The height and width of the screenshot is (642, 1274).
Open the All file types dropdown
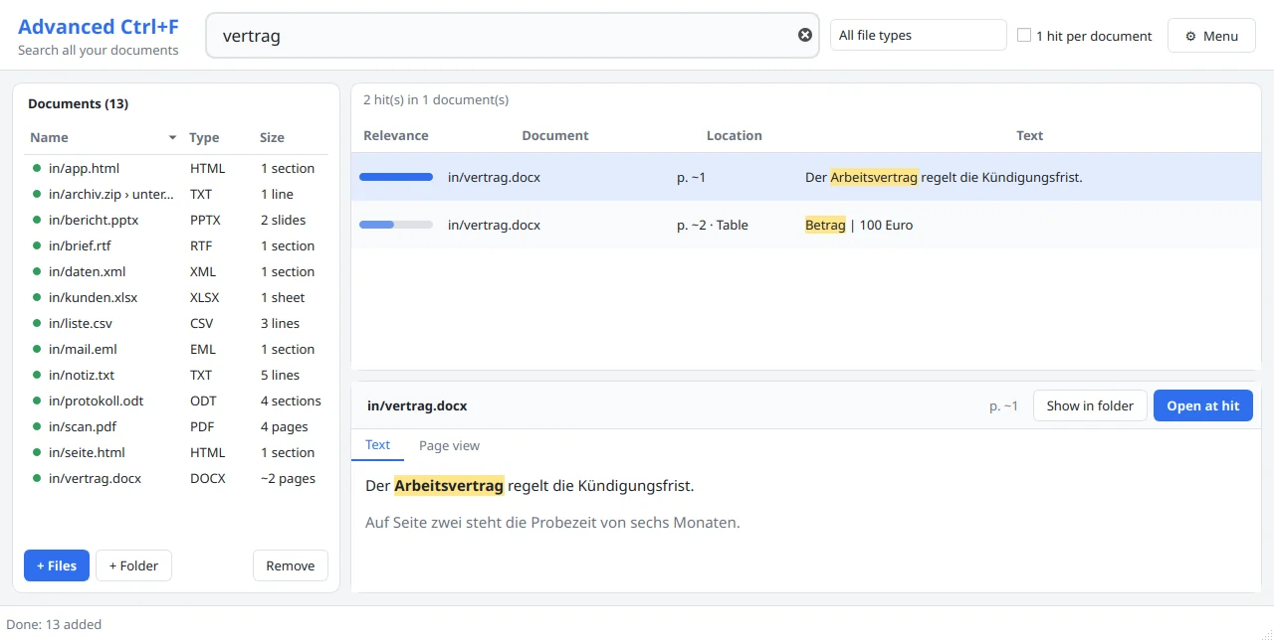pos(919,35)
